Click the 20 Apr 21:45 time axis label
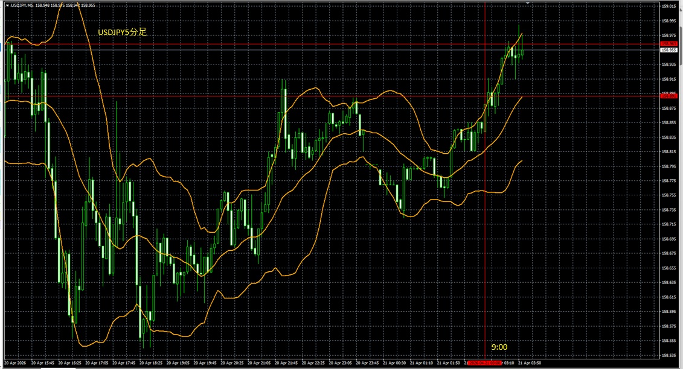The height and width of the screenshot is (369, 683). [x=286, y=364]
